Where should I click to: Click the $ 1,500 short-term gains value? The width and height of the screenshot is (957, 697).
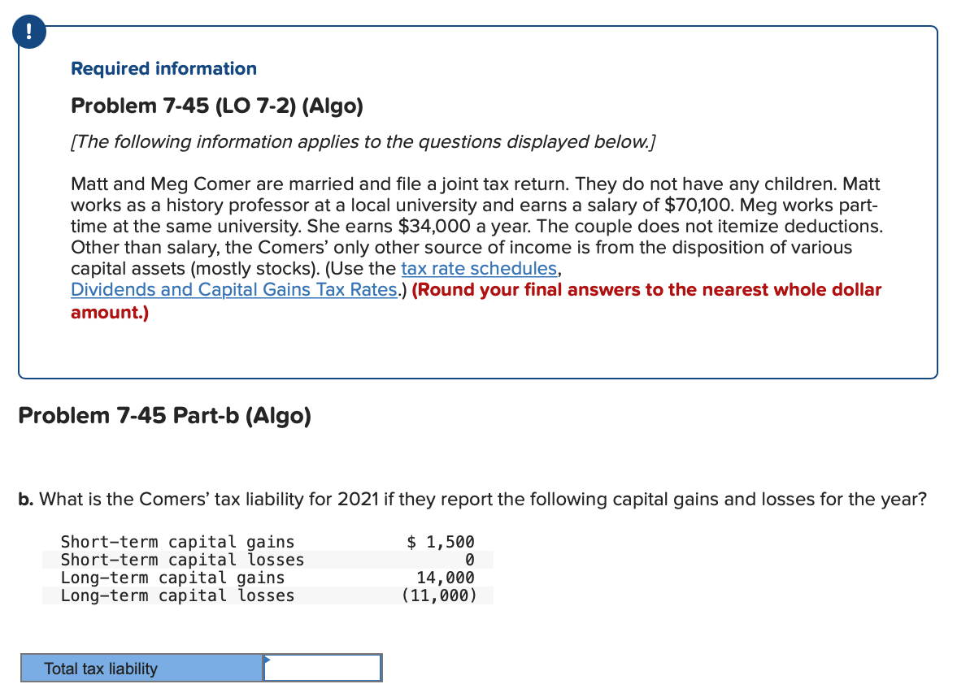tap(442, 541)
